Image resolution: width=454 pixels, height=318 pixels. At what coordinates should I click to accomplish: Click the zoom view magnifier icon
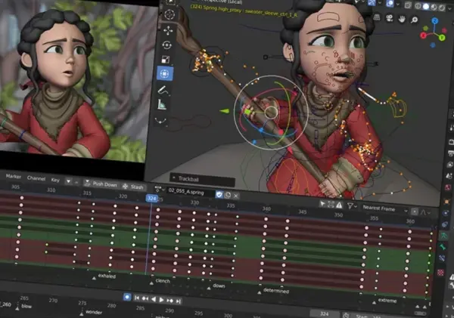click(x=415, y=20)
